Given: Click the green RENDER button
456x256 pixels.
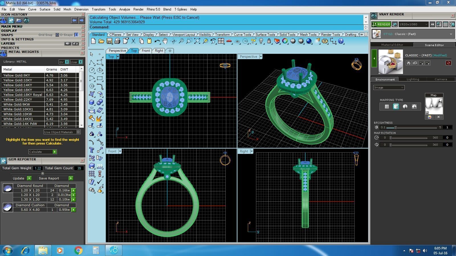Looking at the screenshot, I should coord(381,24).
